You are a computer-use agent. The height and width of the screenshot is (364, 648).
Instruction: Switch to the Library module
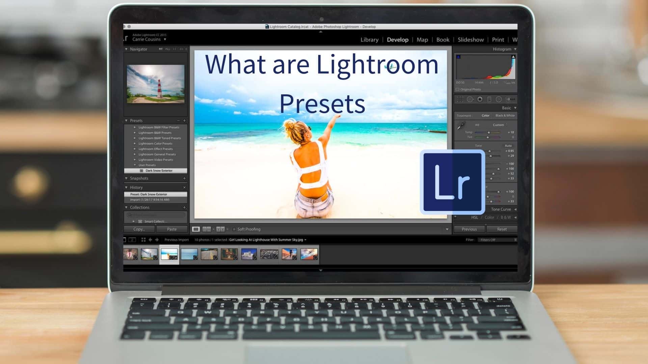[x=370, y=40]
